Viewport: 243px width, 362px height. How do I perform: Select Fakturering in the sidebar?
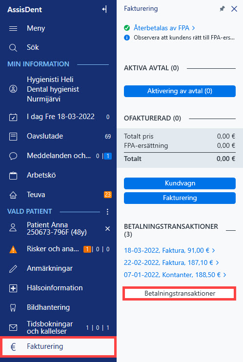(x=58, y=346)
